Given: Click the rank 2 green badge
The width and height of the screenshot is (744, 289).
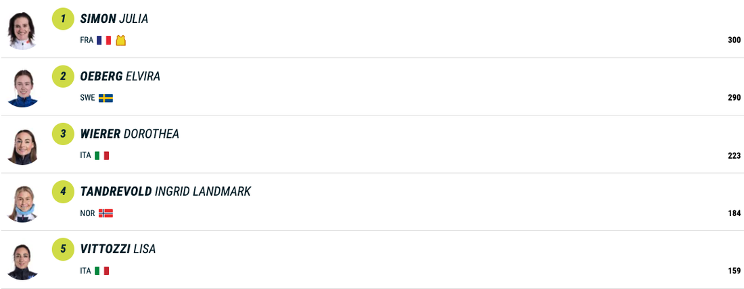Looking at the screenshot, I should (x=63, y=76).
